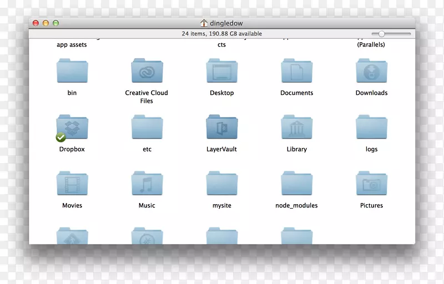Click the dingledow home icon in title bar

[204, 23]
